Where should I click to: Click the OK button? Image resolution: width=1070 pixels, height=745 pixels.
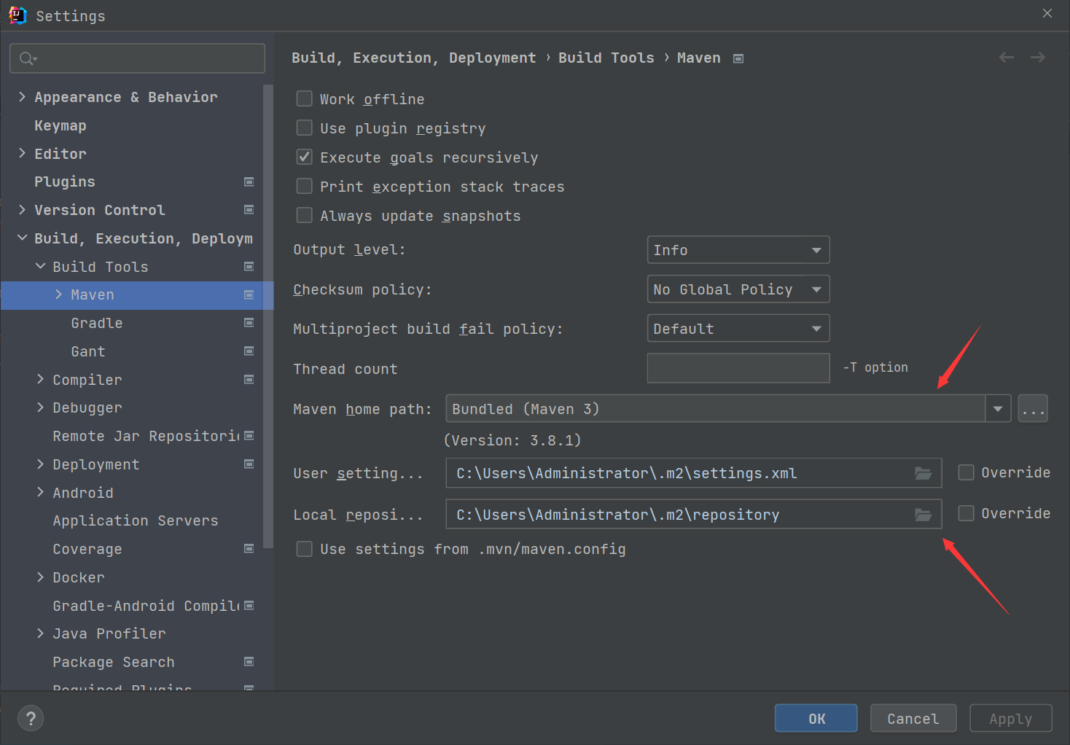point(816,719)
